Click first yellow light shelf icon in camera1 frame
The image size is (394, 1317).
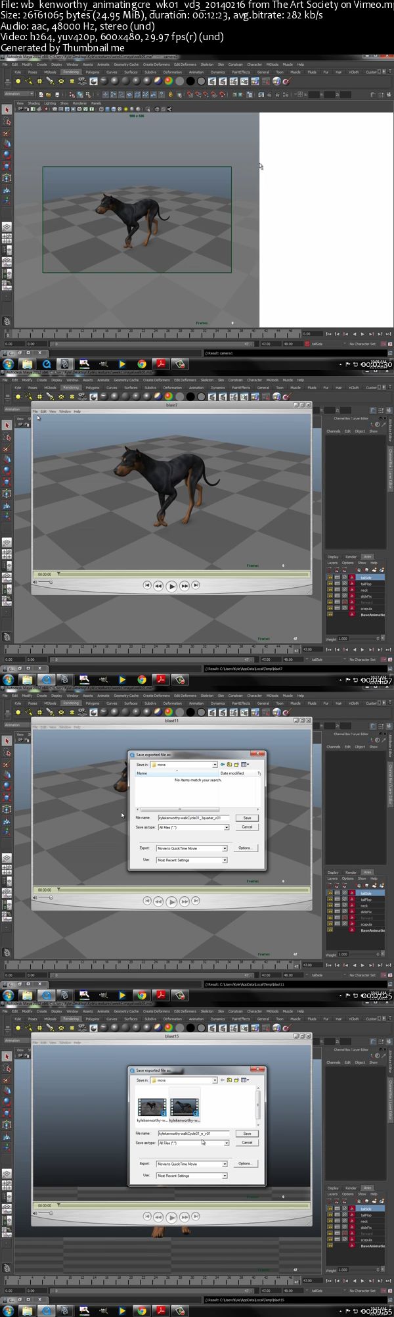18,81
